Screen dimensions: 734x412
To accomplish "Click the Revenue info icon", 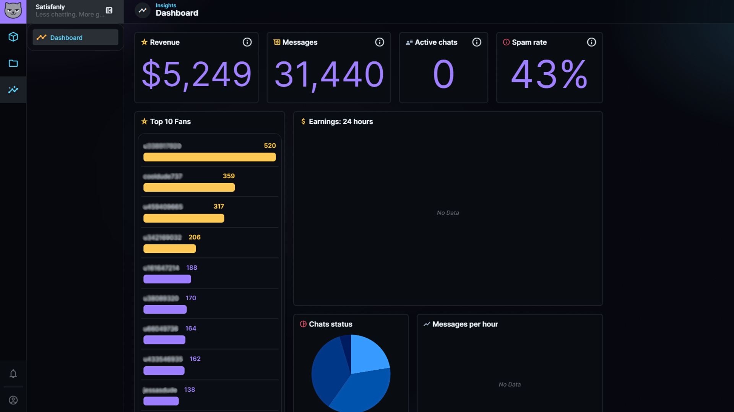I will click(247, 42).
